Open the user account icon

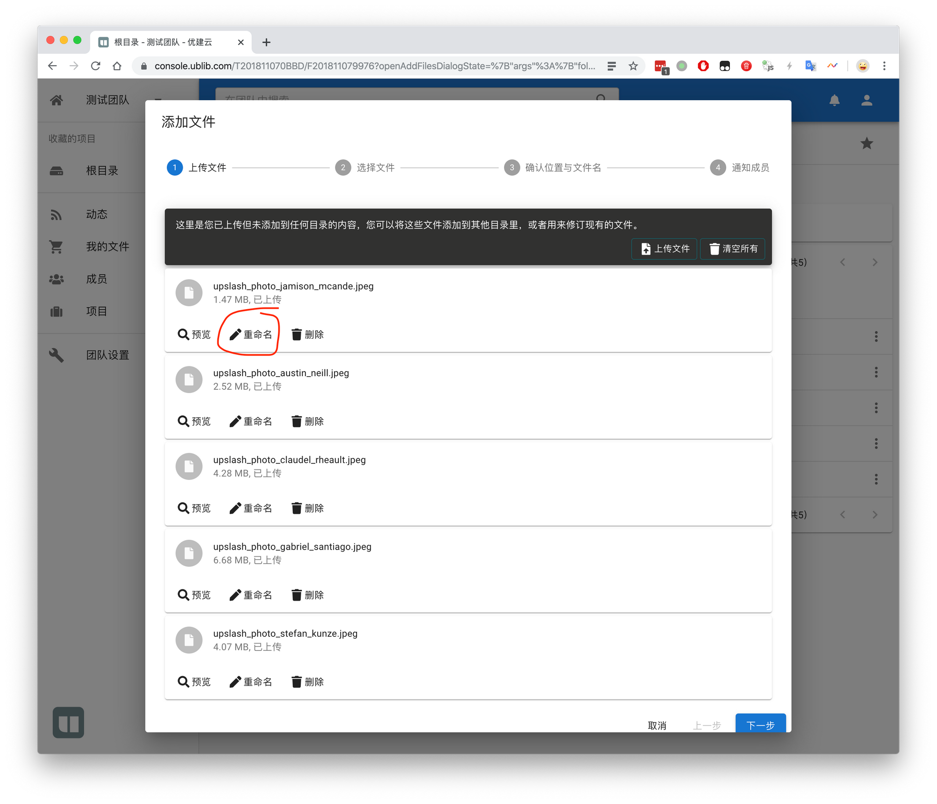click(866, 100)
